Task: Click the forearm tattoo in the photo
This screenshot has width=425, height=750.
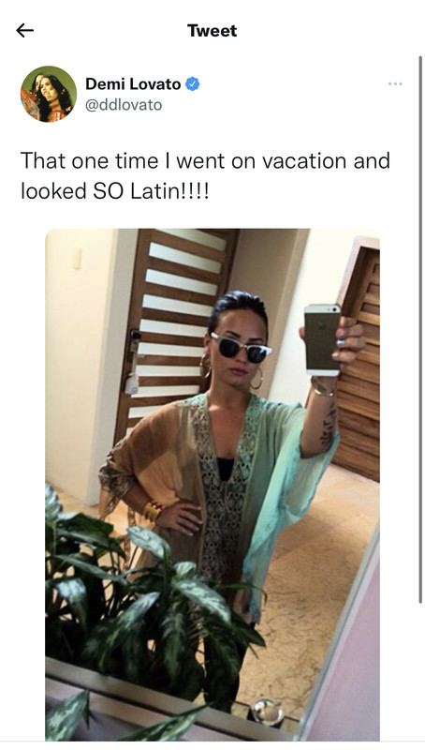Action: pyautogui.click(x=329, y=425)
